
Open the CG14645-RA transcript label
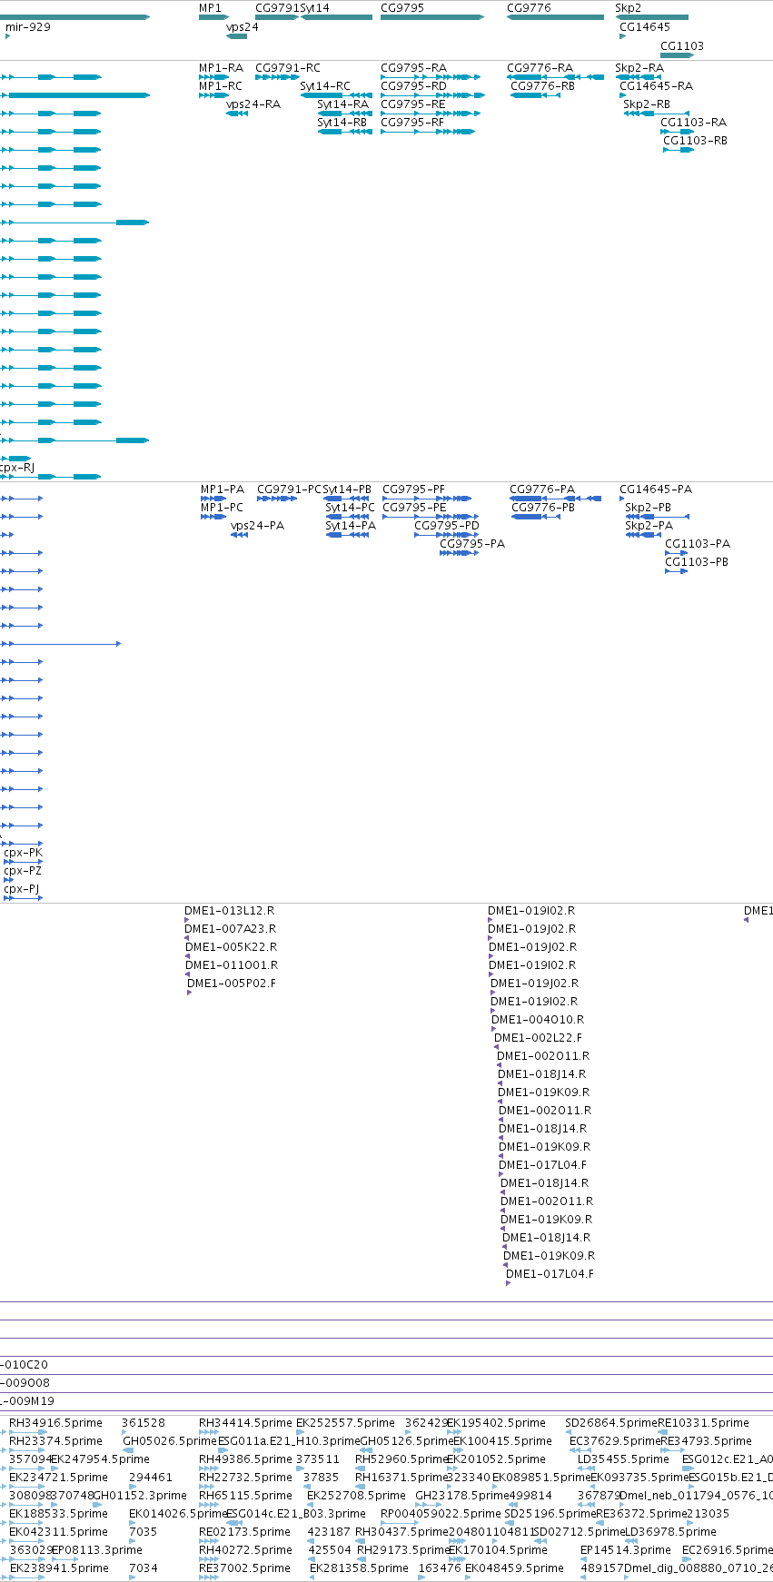656,86
